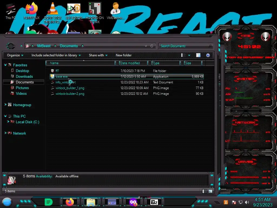Select Videos in navigation pane
Image resolution: width=277 pixels, height=208 pixels.
pyautogui.click(x=21, y=93)
